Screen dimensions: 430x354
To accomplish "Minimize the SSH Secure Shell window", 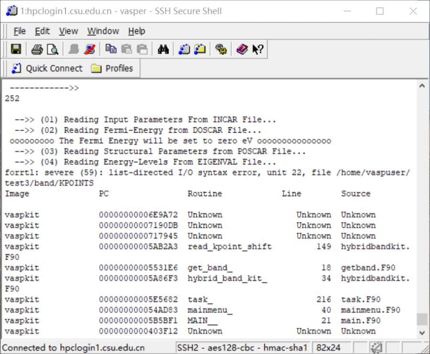I will (x=347, y=11).
